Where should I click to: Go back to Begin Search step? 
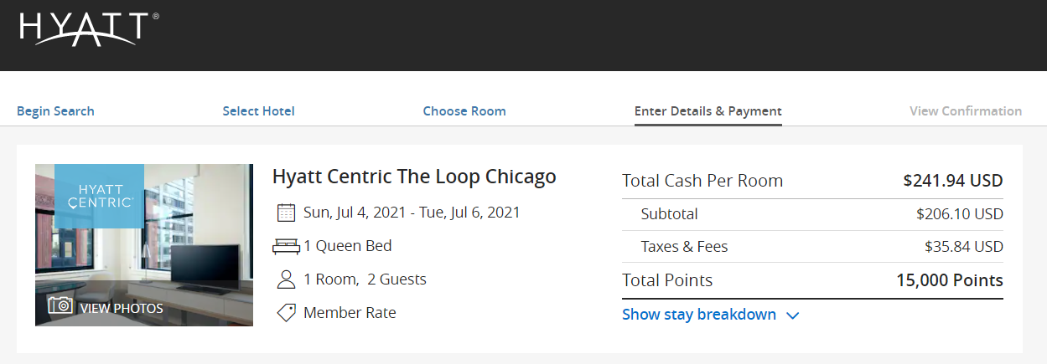[55, 111]
